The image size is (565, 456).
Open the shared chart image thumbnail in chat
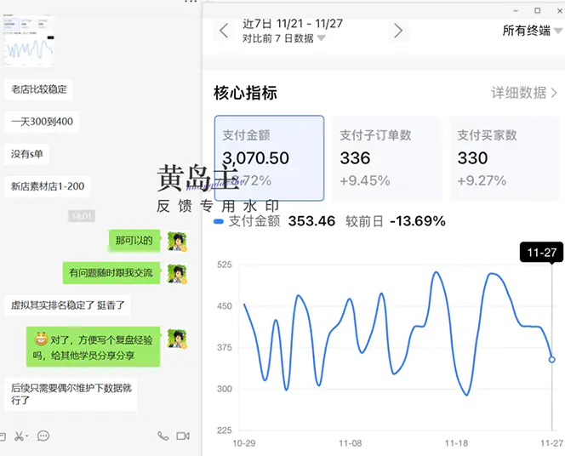[30, 42]
